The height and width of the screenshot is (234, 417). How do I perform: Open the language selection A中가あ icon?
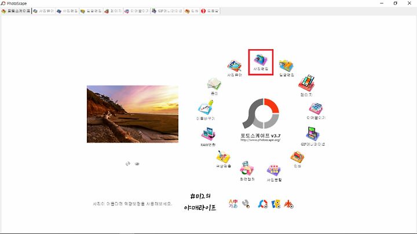(x=233, y=204)
